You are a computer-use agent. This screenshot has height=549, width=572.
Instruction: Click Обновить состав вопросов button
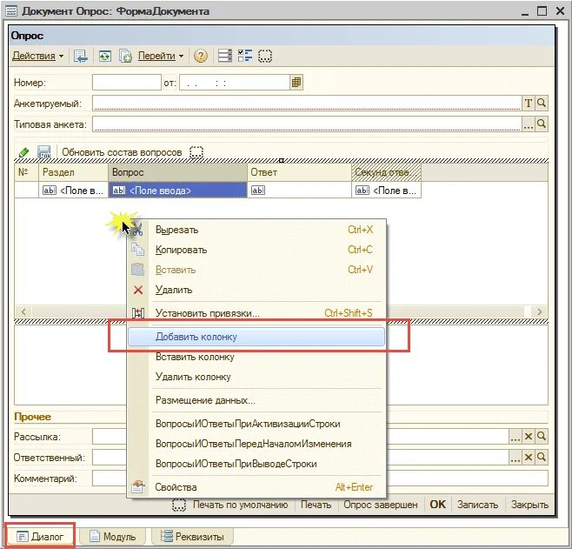pyautogui.click(x=122, y=152)
